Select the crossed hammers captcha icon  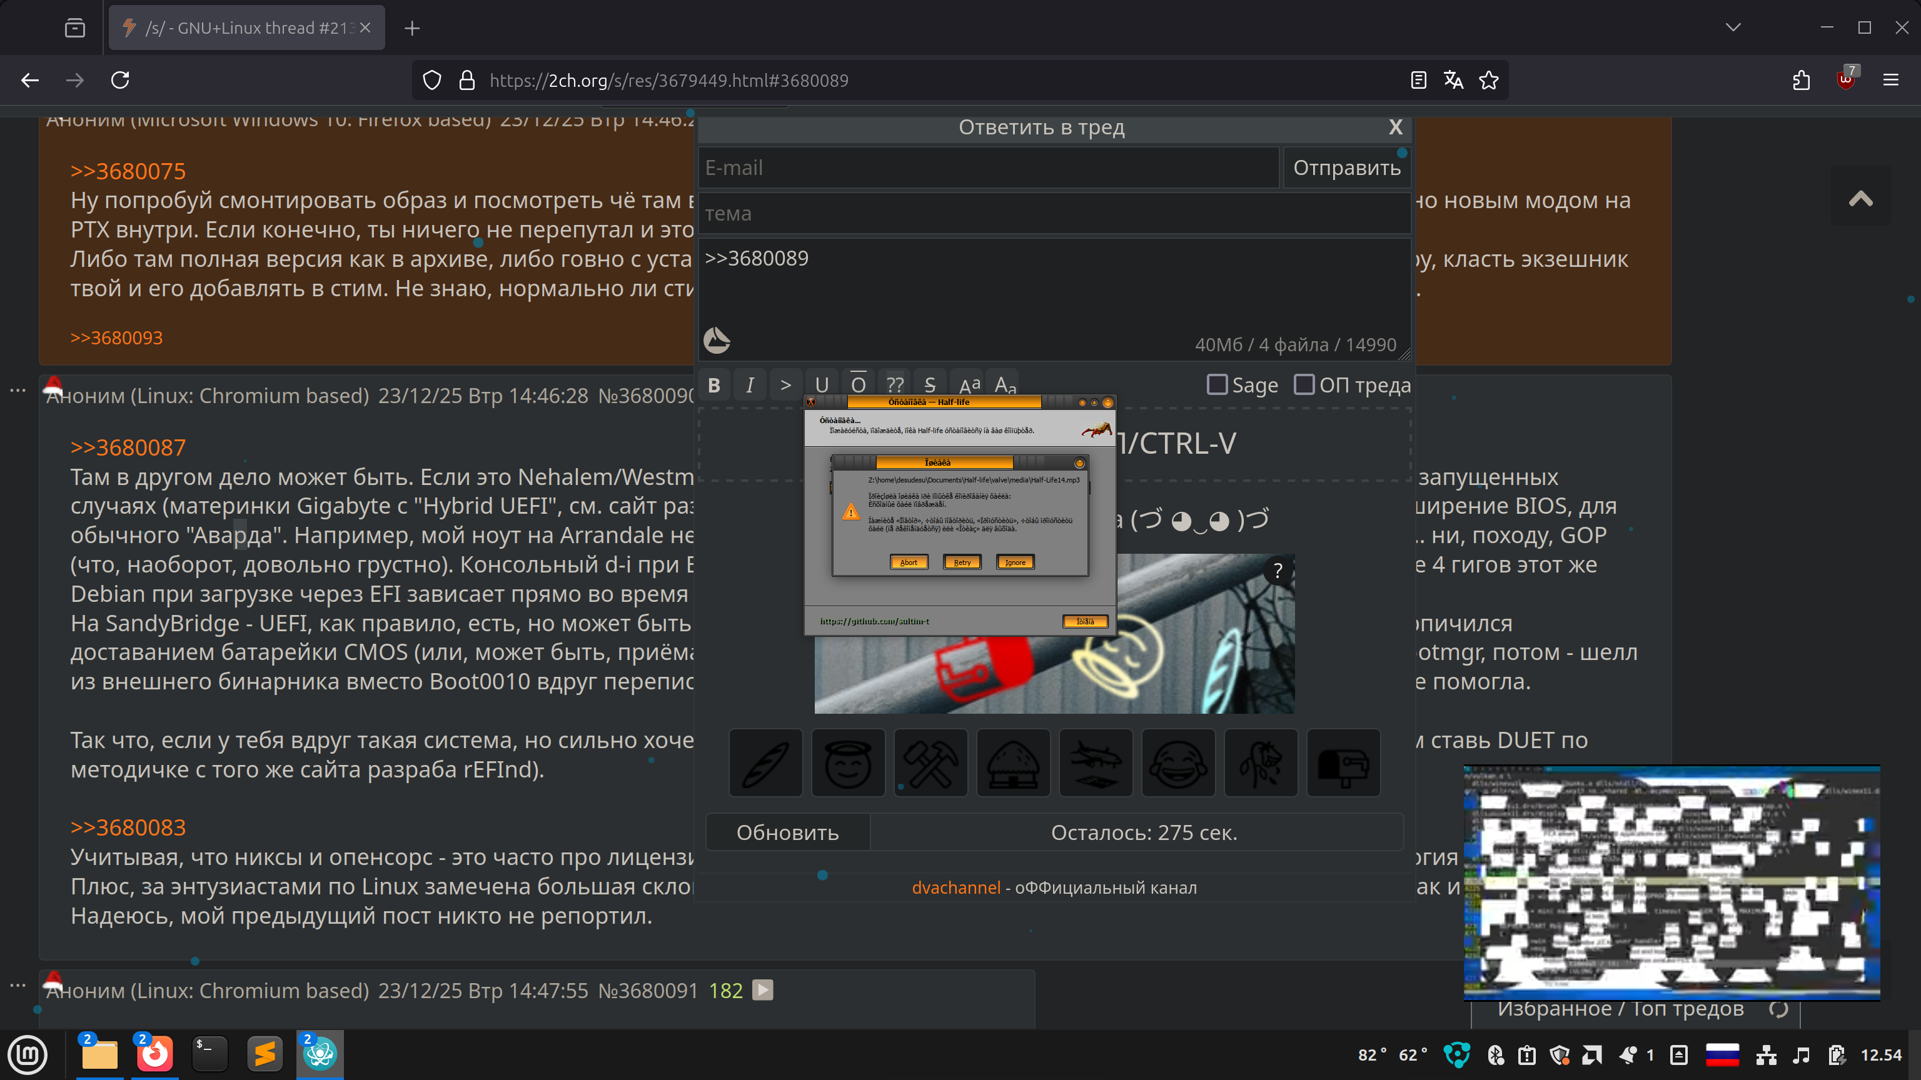coord(930,762)
